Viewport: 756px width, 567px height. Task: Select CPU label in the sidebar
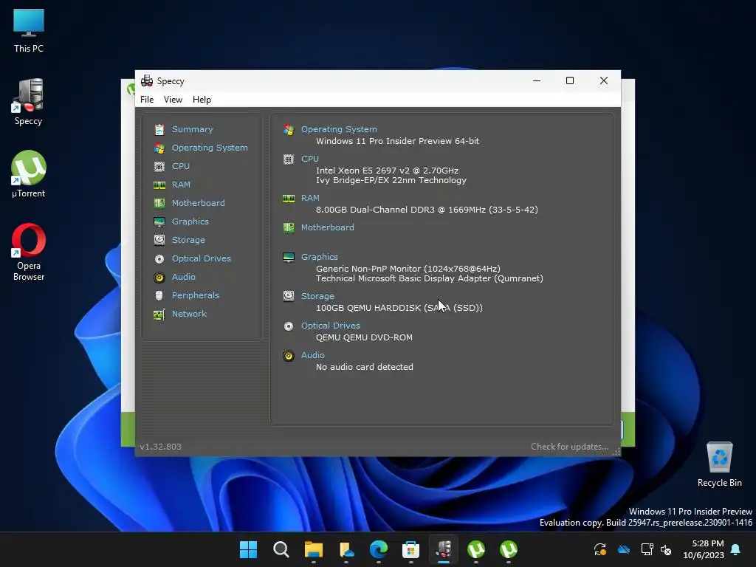pos(181,166)
